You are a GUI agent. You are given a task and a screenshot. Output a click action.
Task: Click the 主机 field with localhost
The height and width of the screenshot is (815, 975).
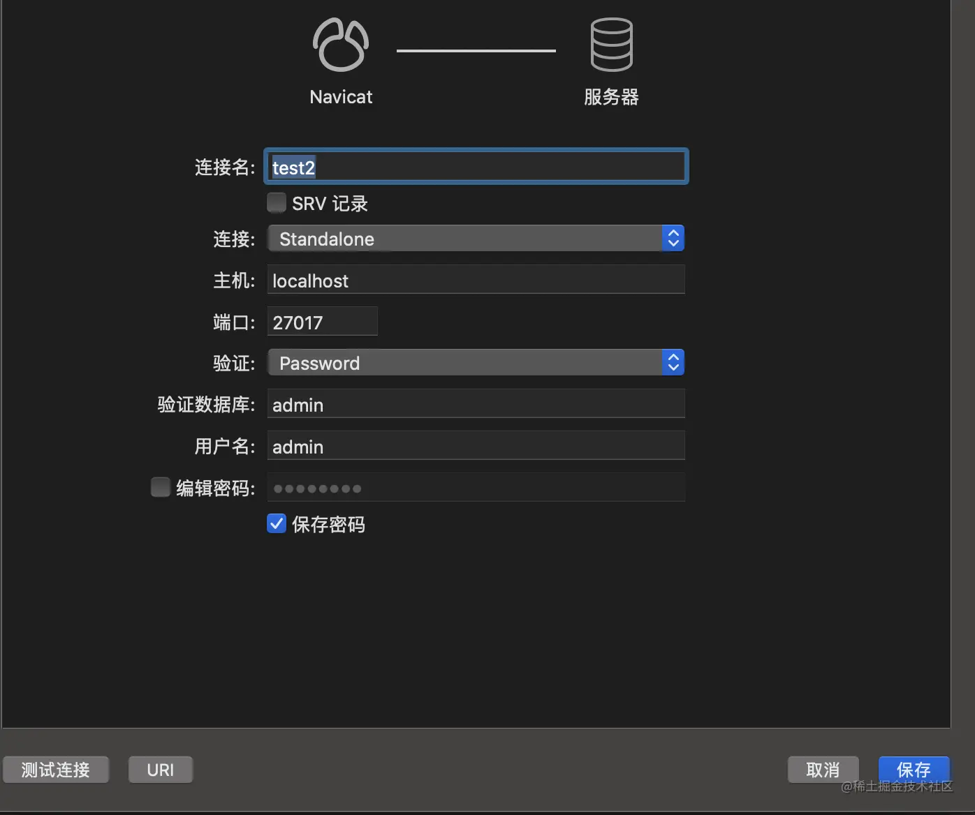click(x=476, y=280)
